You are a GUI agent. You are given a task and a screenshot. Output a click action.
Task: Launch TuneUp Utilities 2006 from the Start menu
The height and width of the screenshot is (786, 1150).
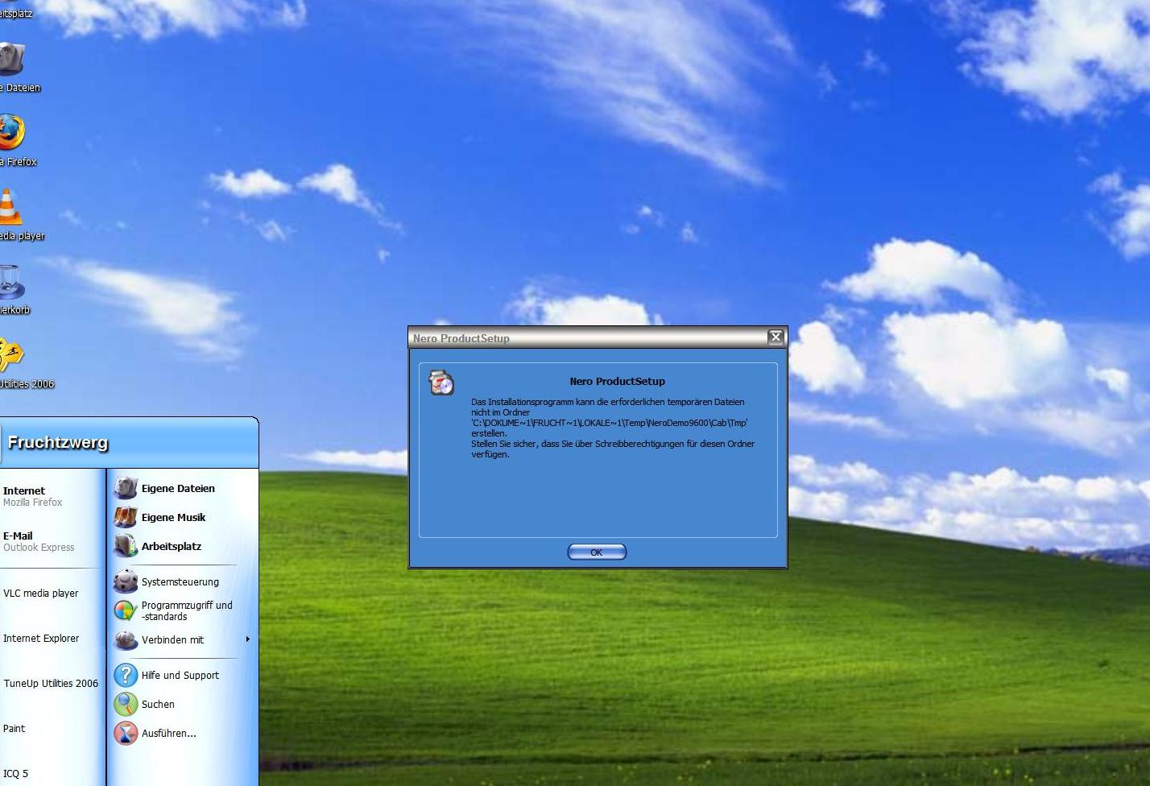(x=52, y=684)
